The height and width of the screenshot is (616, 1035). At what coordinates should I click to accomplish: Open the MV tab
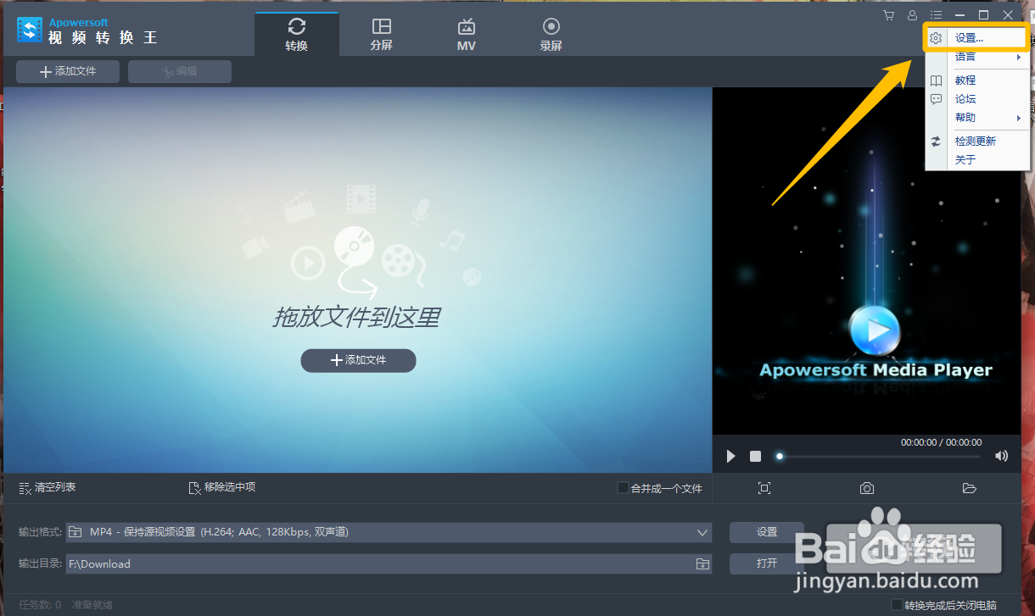467,35
